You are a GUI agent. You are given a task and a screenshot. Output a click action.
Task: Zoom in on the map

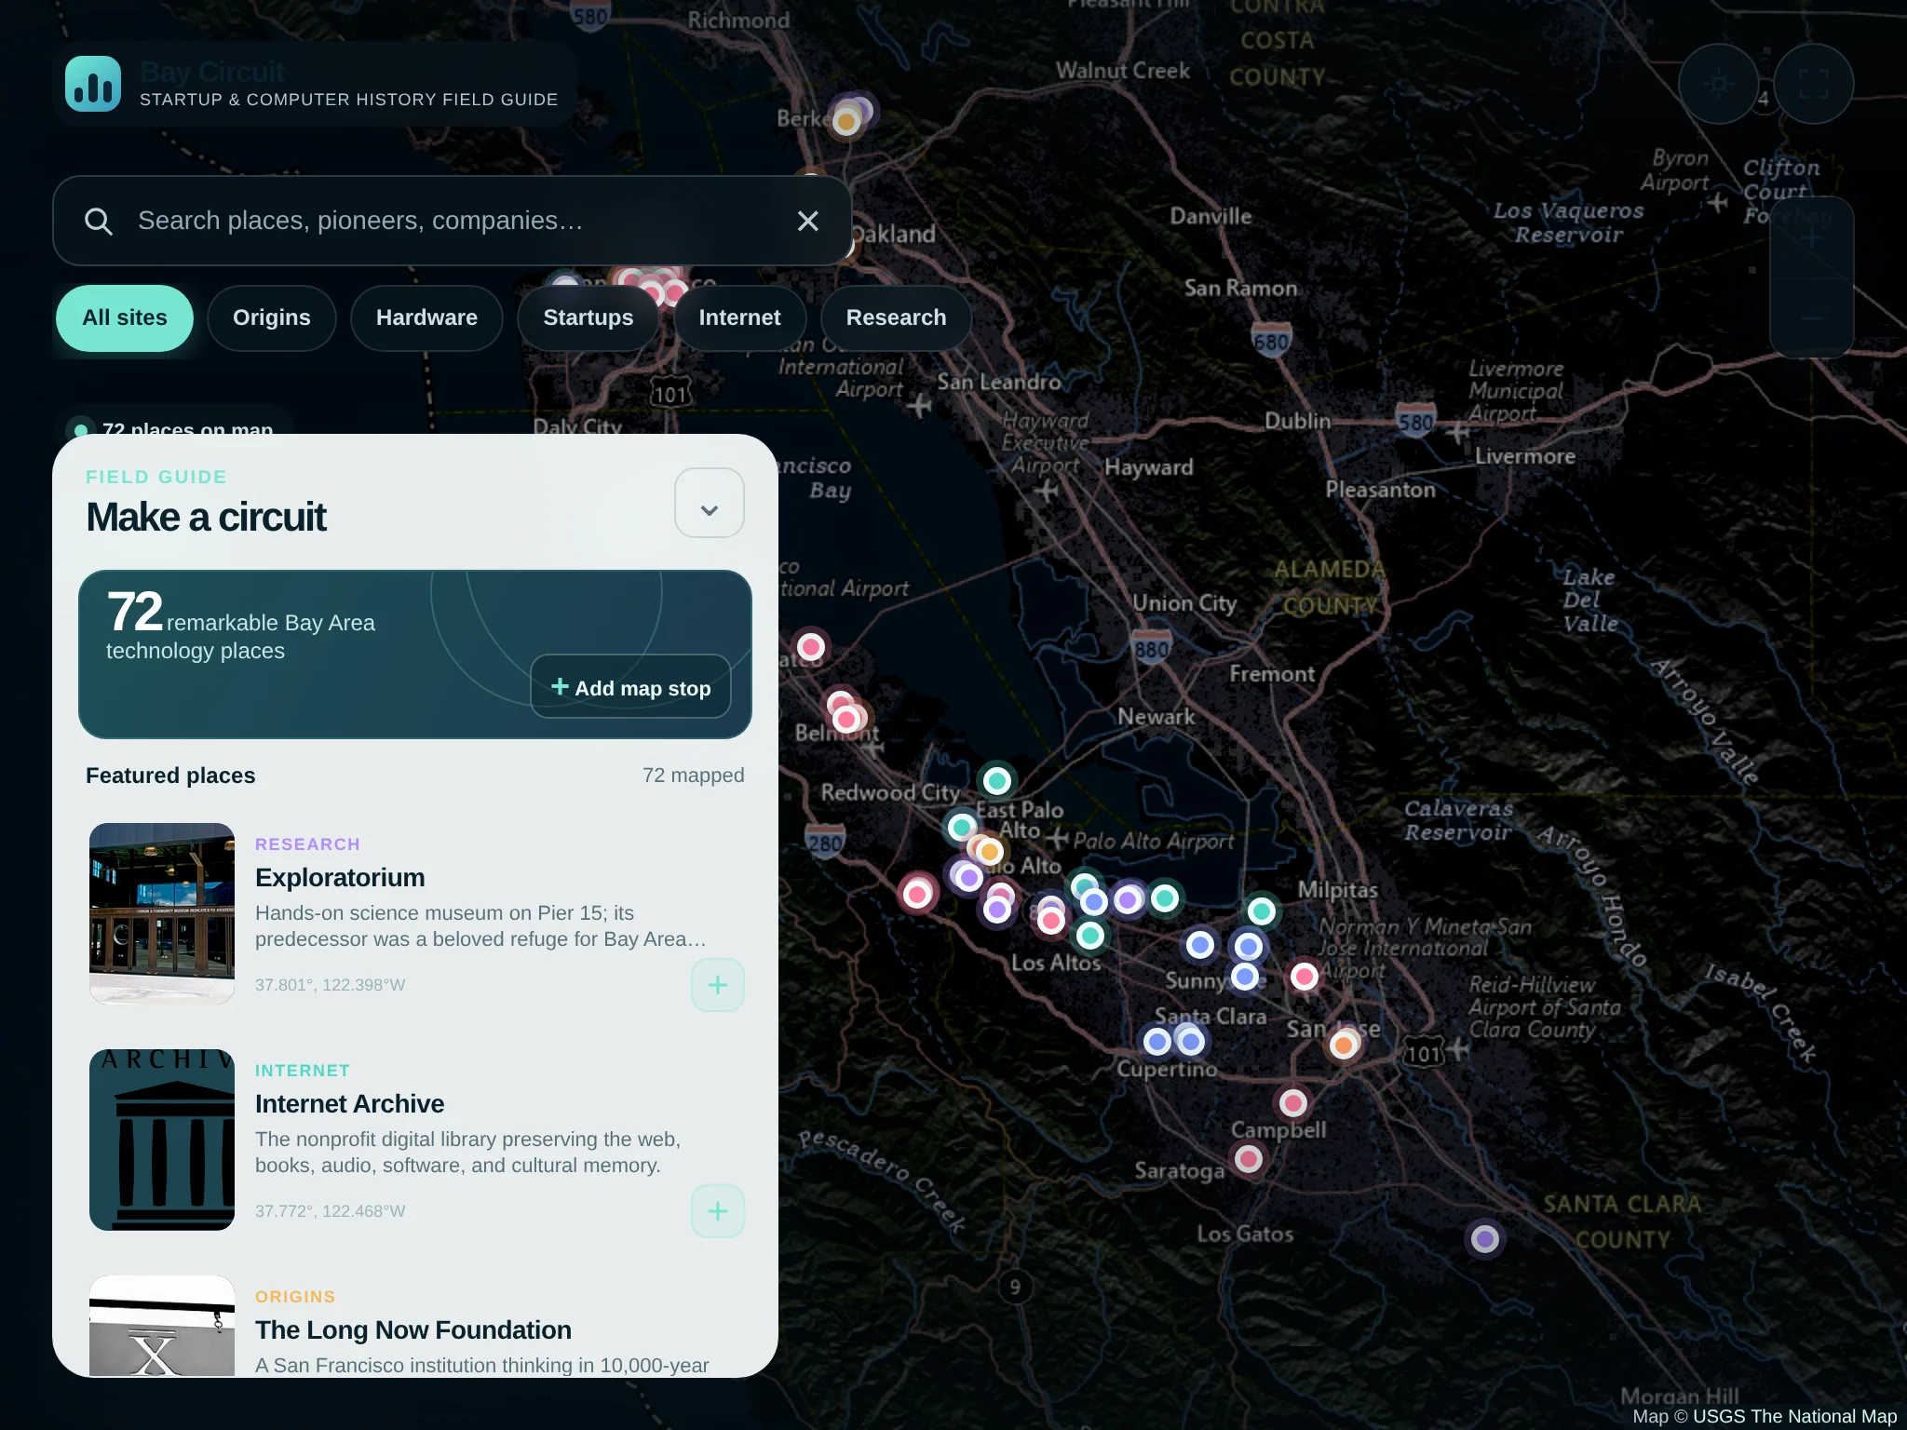[x=1811, y=238]
